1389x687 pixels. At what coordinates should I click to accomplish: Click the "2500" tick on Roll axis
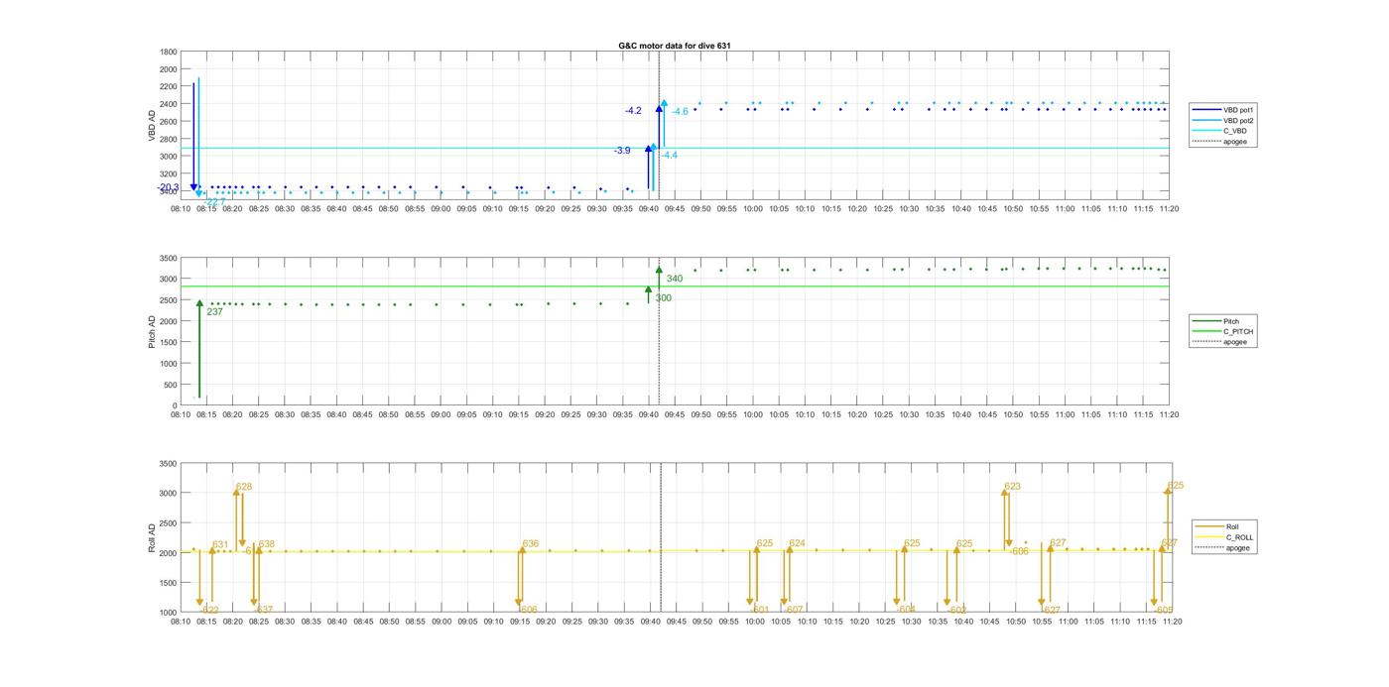click(169, 523)
